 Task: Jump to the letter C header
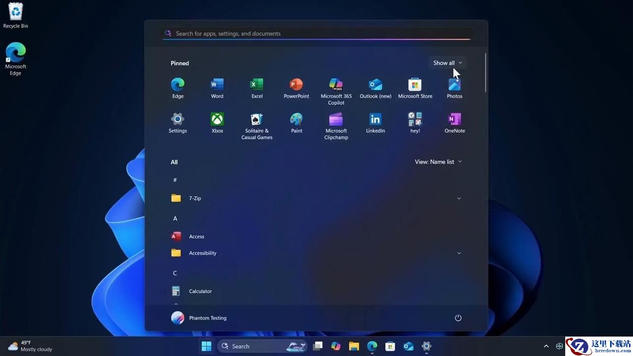(175, 273)
